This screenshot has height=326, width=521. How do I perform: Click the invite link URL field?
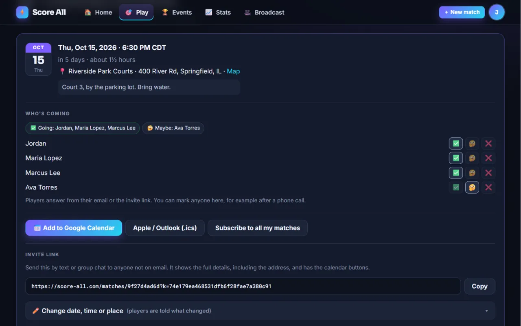pos(243,286)
